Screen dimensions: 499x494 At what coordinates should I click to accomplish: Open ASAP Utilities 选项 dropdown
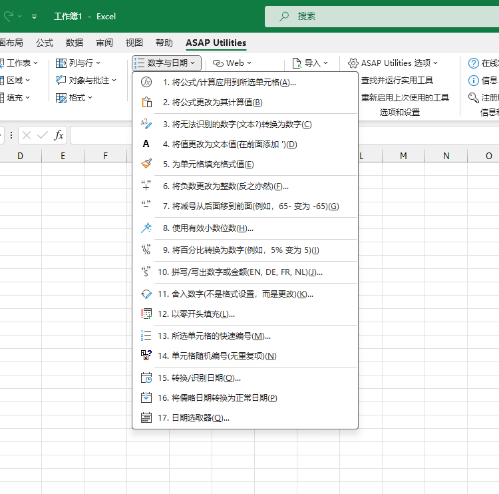point(393,63)
